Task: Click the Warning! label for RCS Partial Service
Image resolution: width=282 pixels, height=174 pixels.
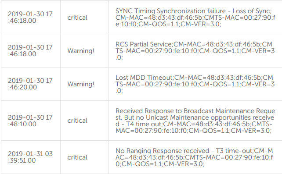Action: 81,51
